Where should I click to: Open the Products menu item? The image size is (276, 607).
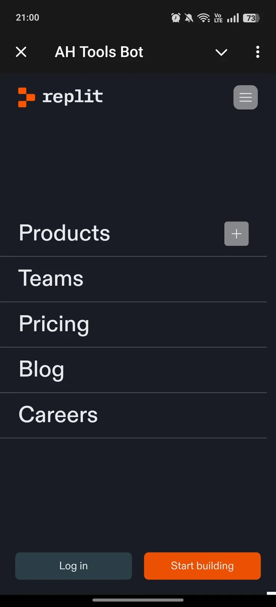pos(64,233)
